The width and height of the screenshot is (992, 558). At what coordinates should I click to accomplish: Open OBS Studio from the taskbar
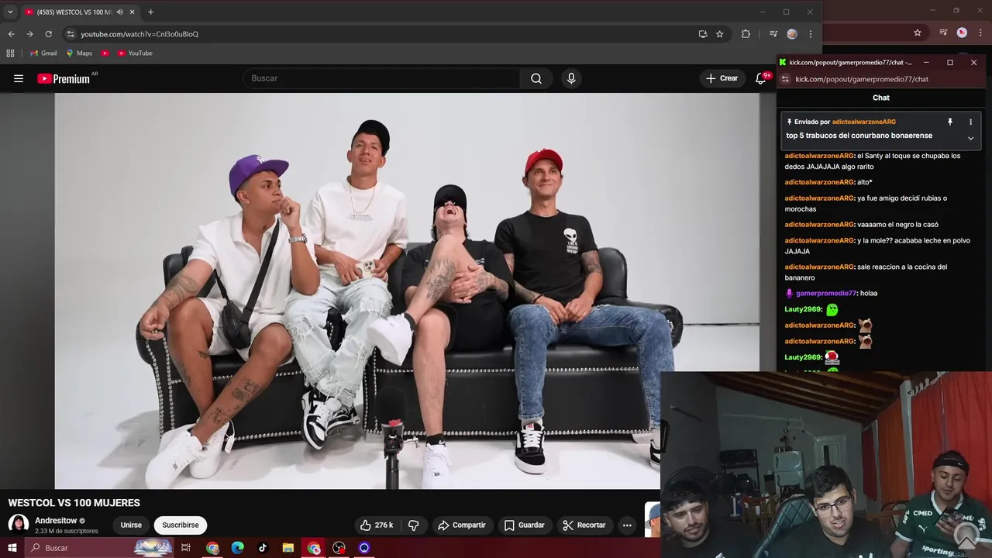pos(339,548)
